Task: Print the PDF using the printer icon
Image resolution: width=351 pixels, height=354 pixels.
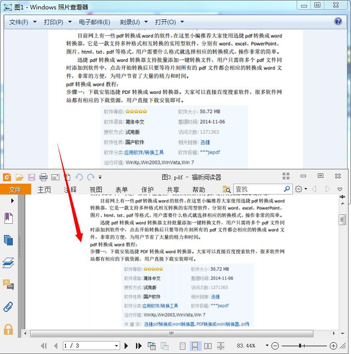Action: (x=44, y=177)
